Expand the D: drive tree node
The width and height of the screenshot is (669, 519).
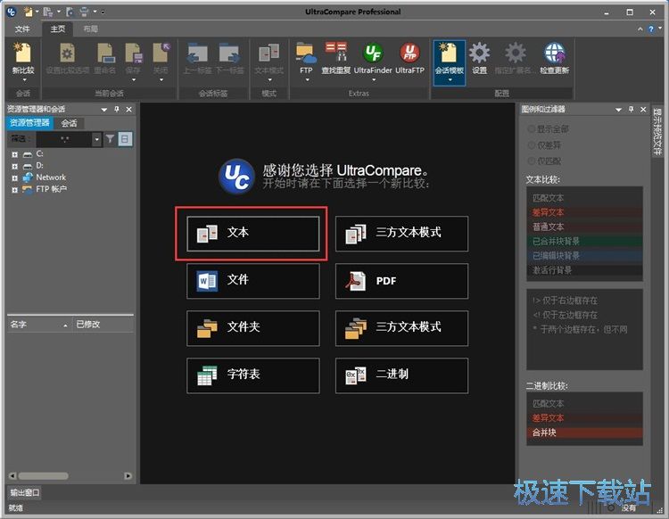(x=14, y=166)
